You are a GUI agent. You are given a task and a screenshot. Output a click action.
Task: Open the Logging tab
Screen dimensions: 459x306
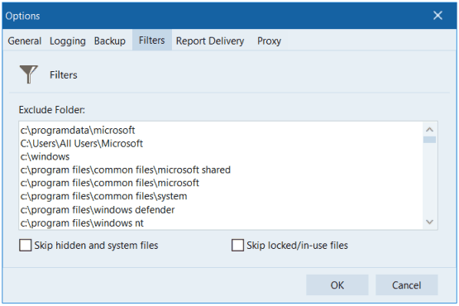click(68, 41)
